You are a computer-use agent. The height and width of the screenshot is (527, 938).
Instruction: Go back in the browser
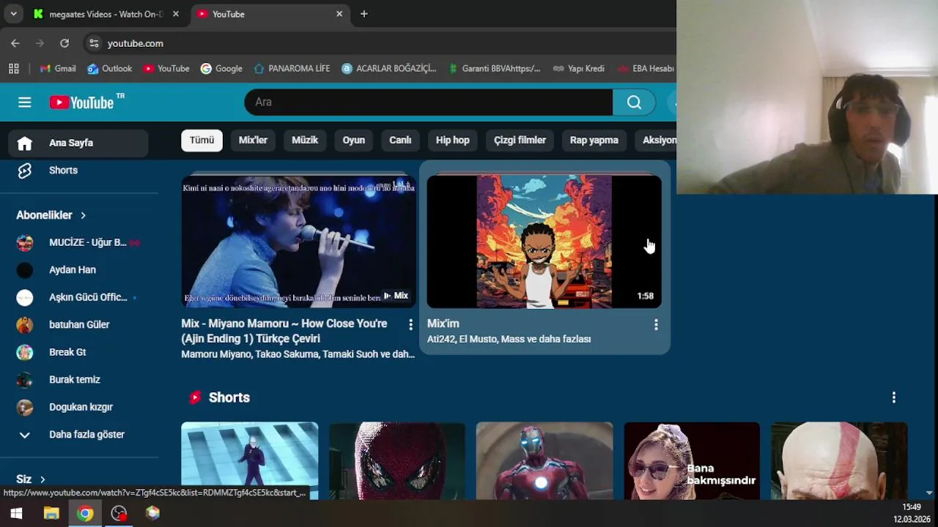point(15,43)
